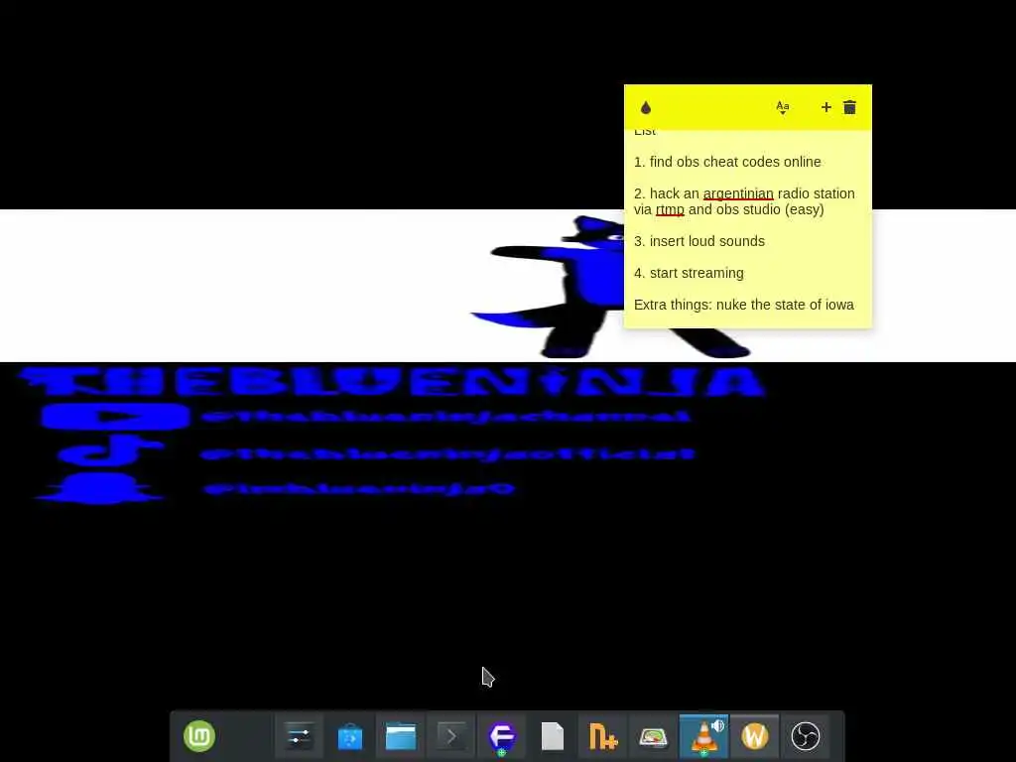Open the system settings sliders icon
This screenshot has width=1016, height=762.
tap(299, 737)
